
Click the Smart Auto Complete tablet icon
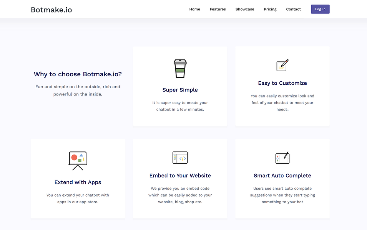[x=282, y=158]
